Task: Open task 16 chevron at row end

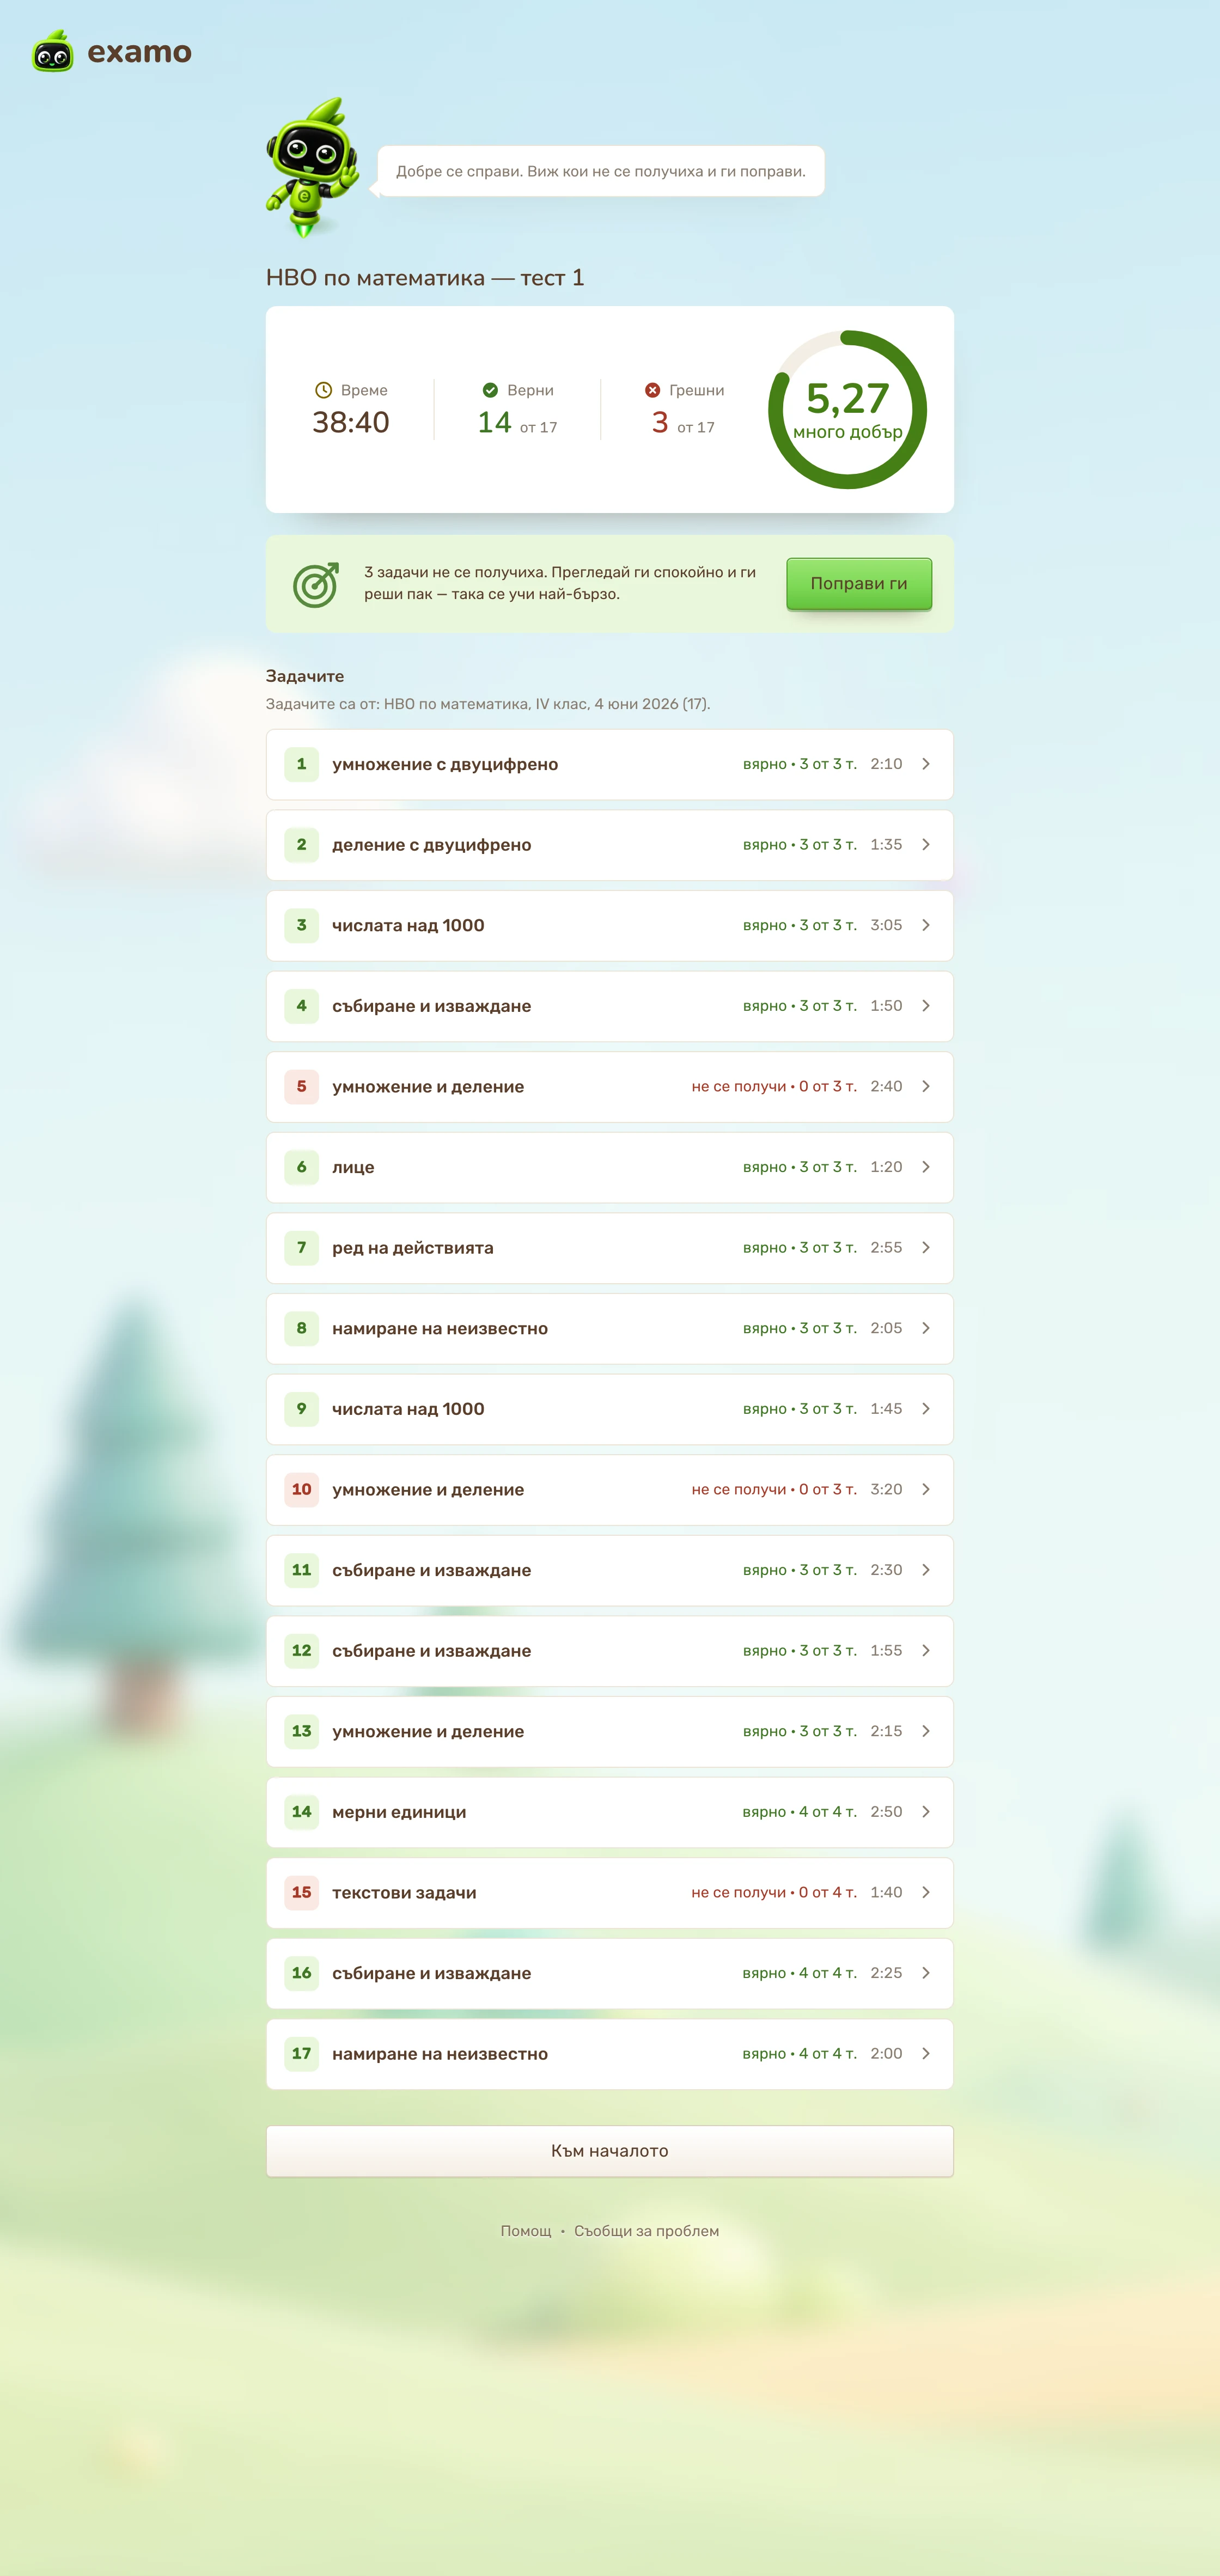Action: point(926,1973)
